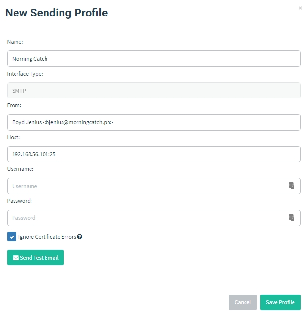
Task: Close the New Sending Profile dialog
Action: tap(300, 8)
